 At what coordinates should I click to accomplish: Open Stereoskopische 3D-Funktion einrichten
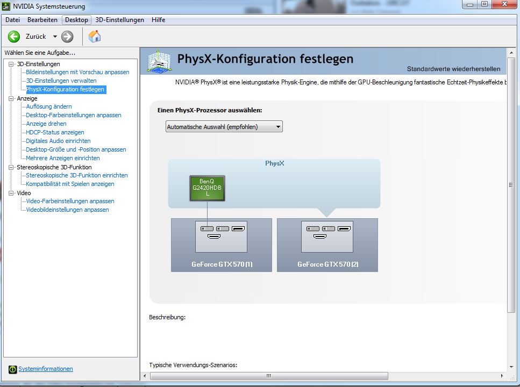pos(77,175)
